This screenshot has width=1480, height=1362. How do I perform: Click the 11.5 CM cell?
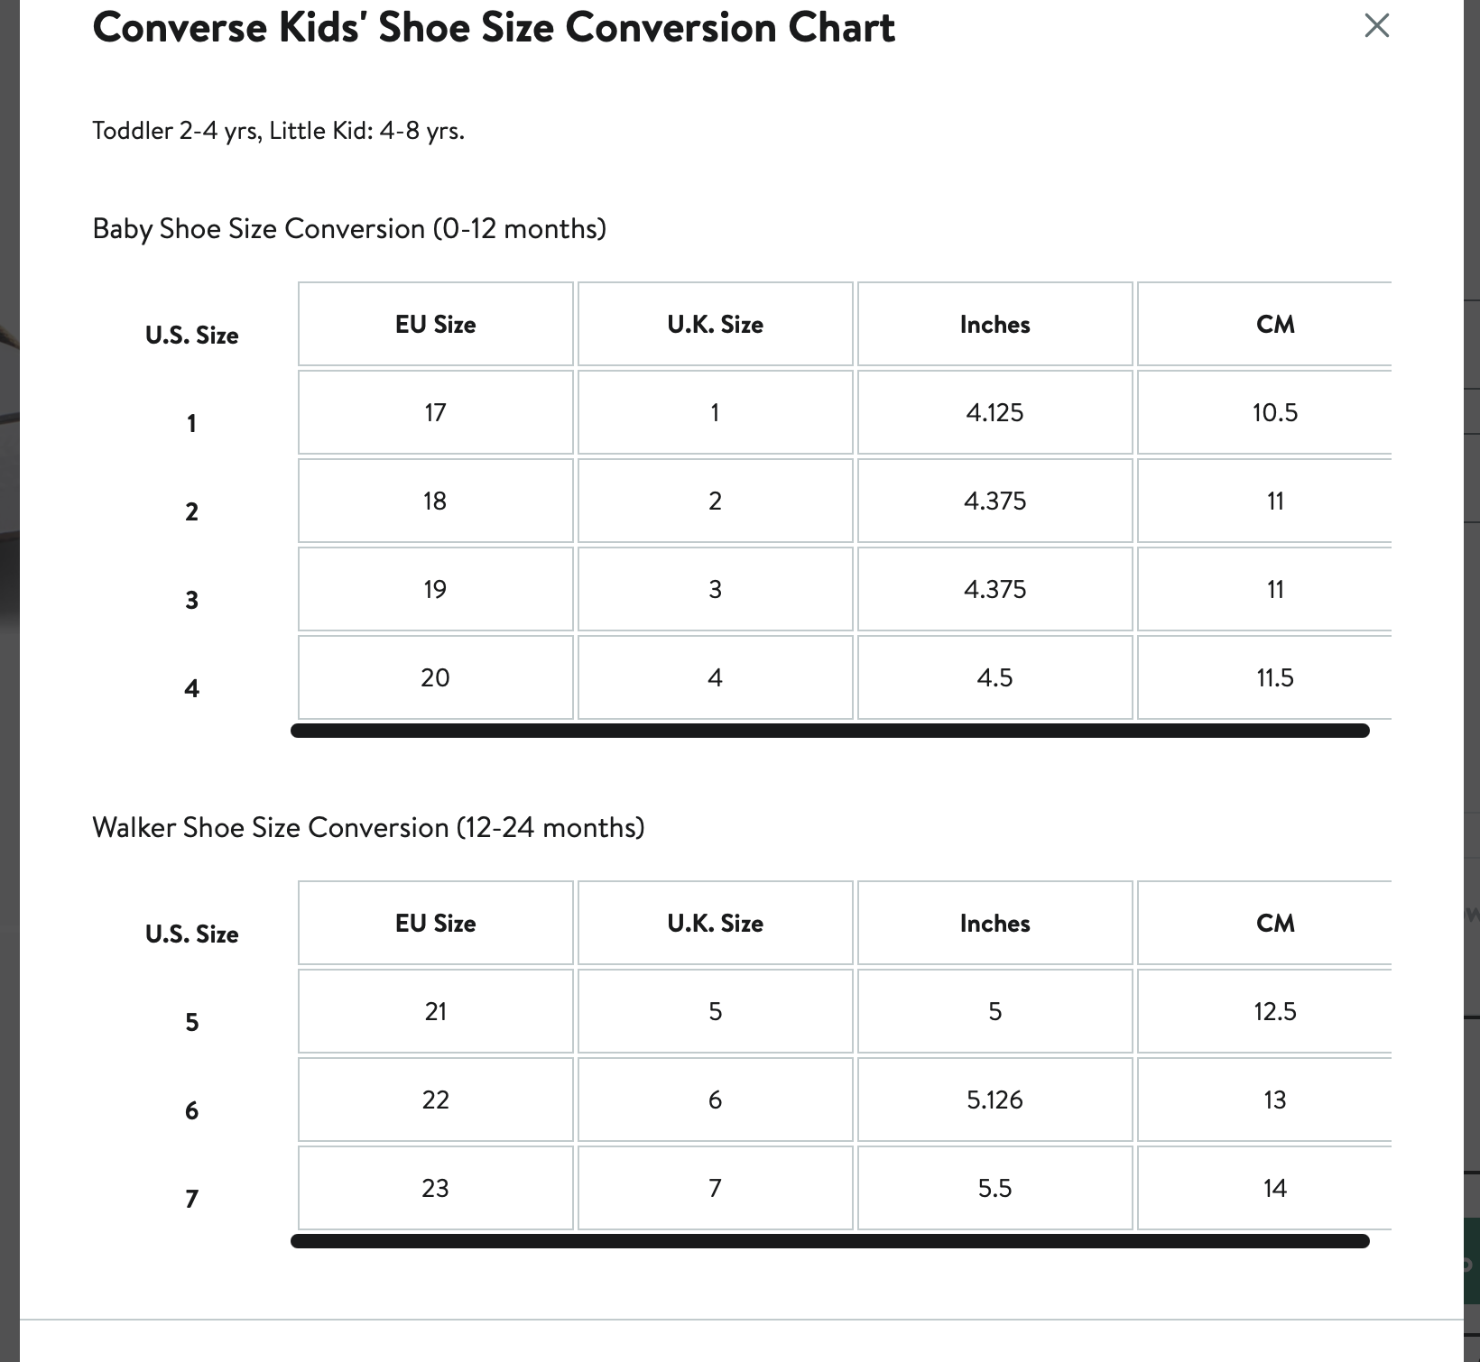point(1265,677)
